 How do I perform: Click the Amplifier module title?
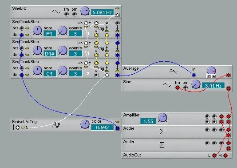(131, 115)
